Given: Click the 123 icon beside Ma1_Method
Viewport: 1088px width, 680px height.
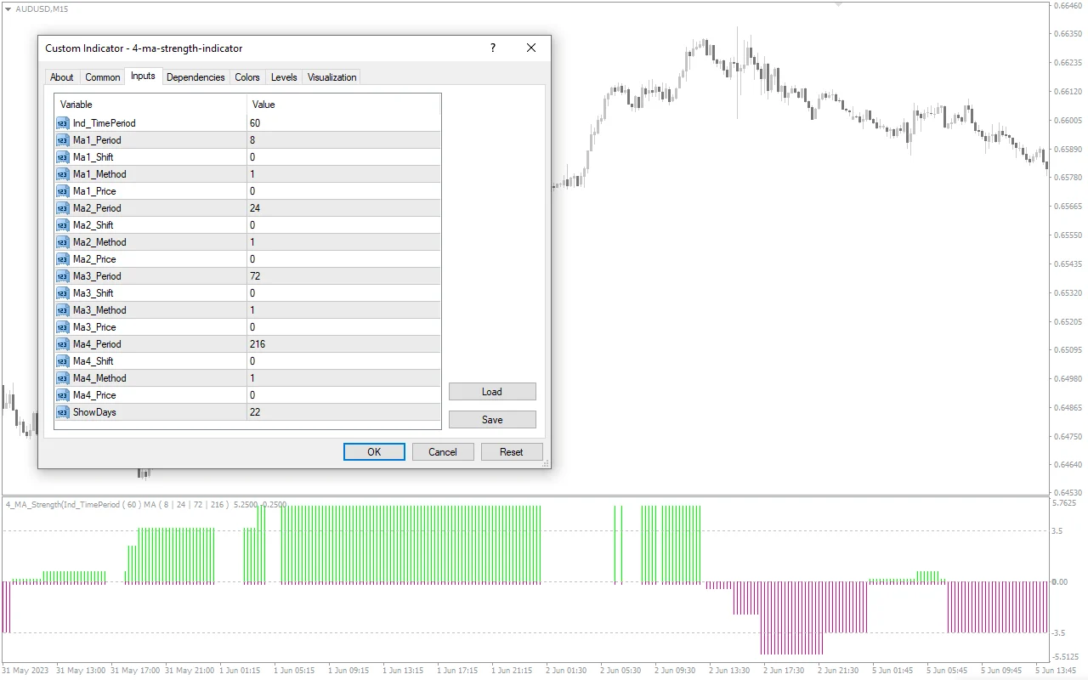Looking at the screenshot, I should point(62,174).
